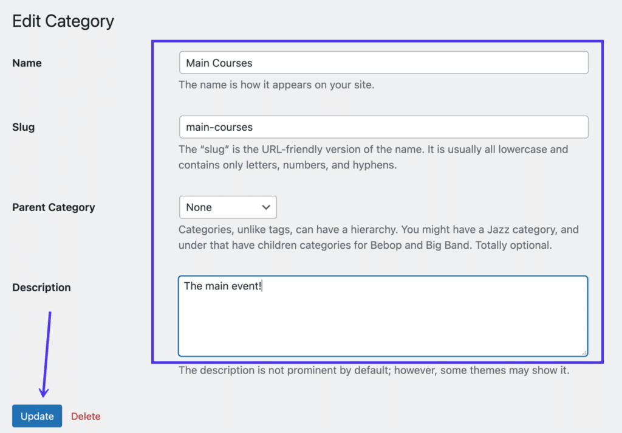Viewport: 622px width, 433px height.
Task: Click inside the Name field
Action: 383,62
